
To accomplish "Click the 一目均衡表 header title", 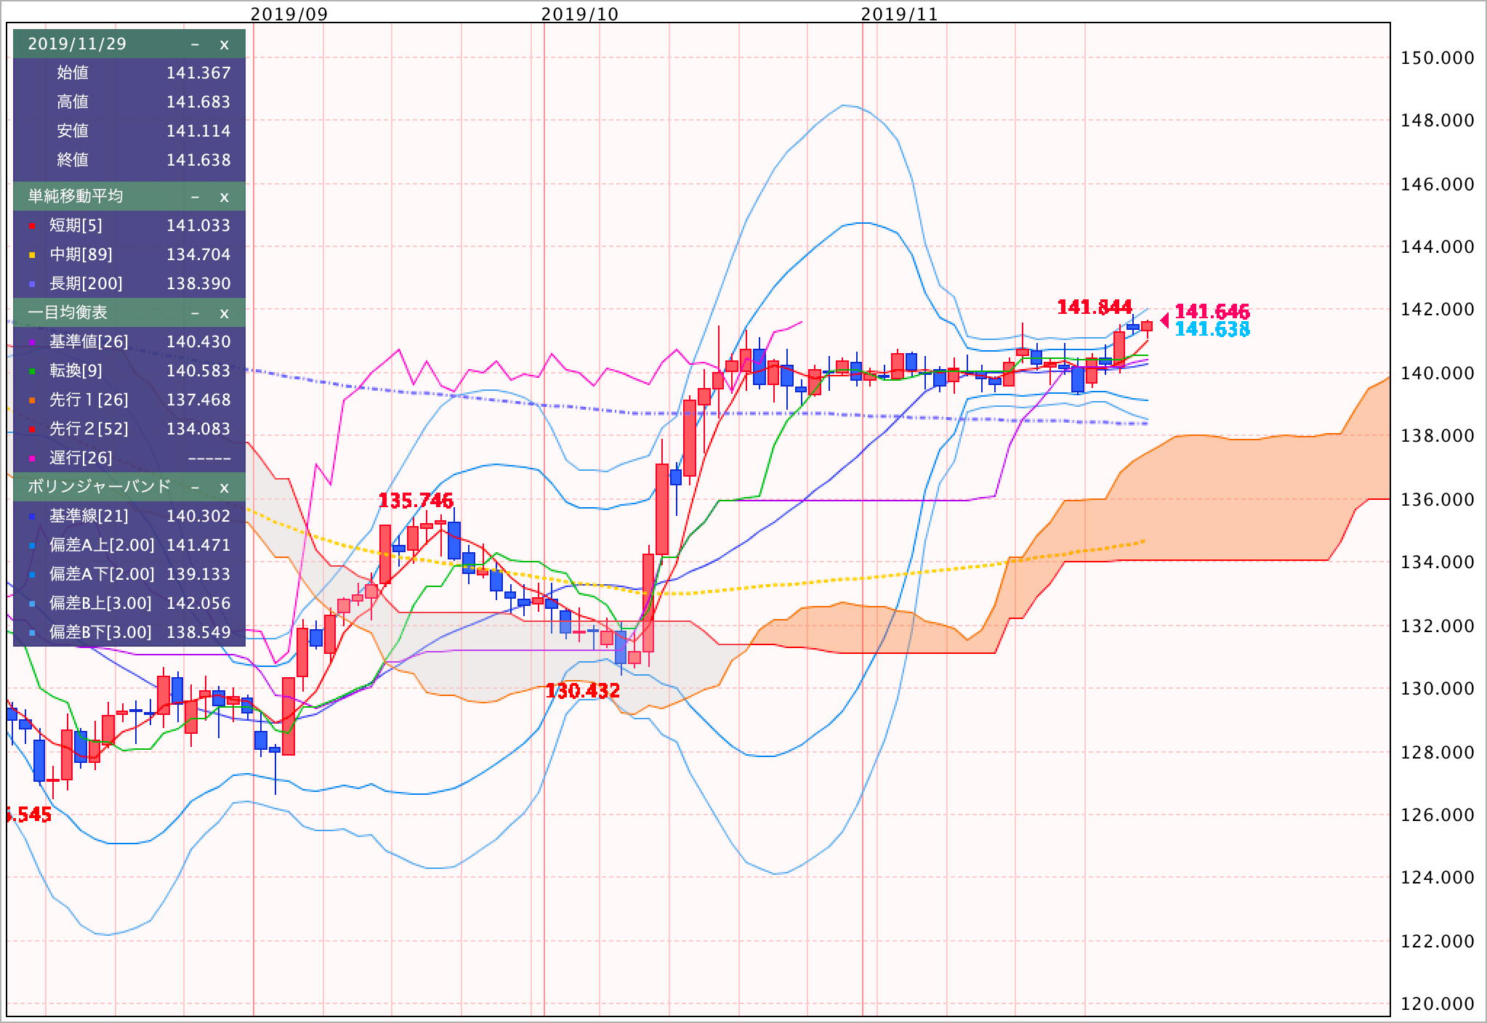I will pos(68,312).
